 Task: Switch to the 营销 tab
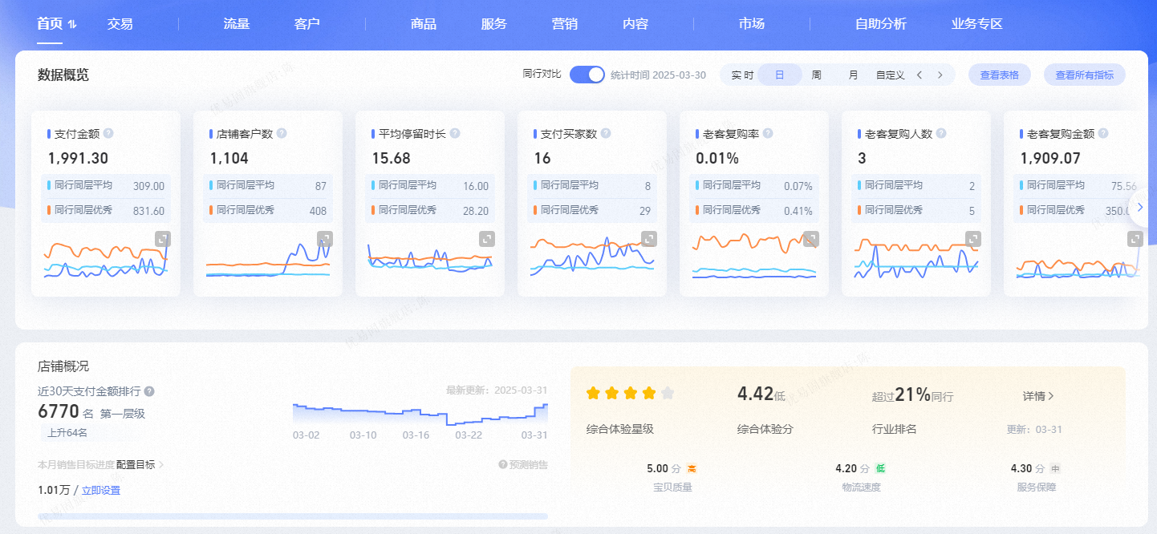click(565, 24)
